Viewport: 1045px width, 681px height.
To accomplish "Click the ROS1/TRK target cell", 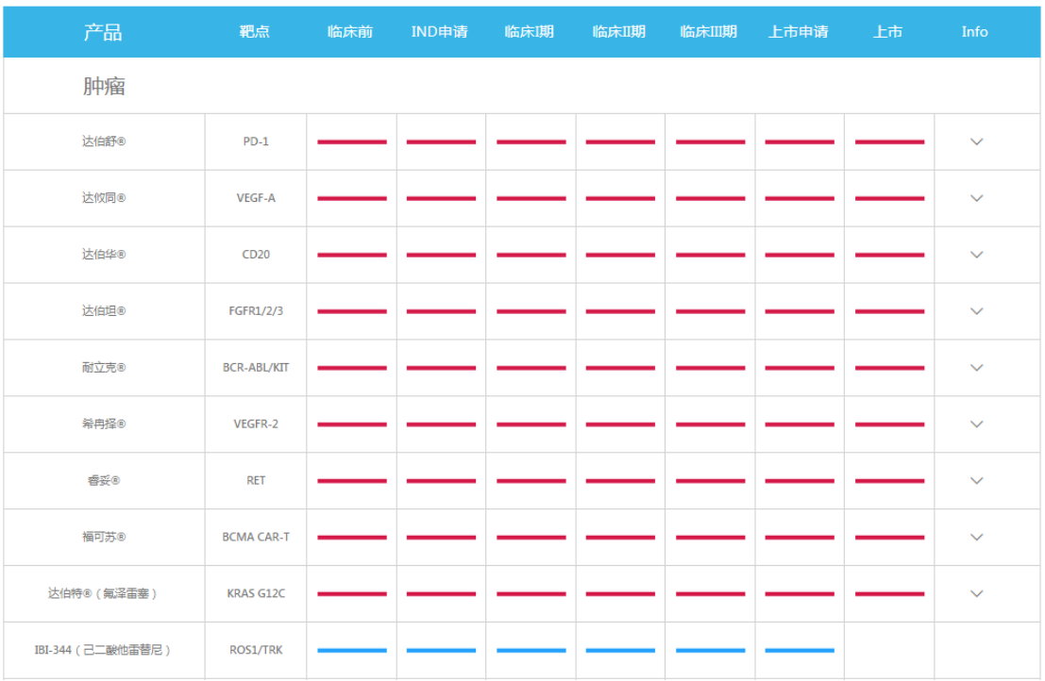I will point(256,650).
